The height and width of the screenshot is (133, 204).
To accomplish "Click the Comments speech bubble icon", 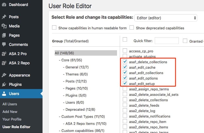I will pos(4,45).
